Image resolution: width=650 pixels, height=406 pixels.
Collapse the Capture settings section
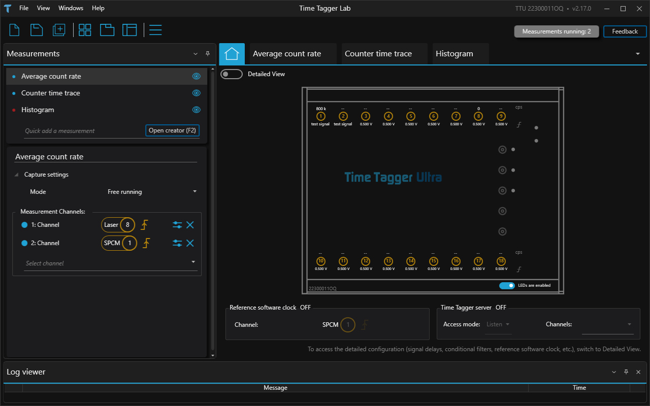click(x=17, y=175)
